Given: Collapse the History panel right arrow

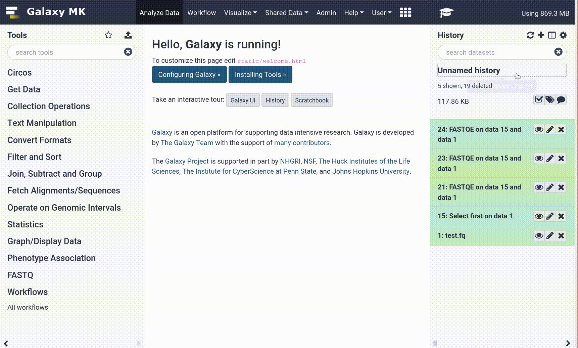Looking at the screenshot, I should pyautogui.click(x=568, y=343).
